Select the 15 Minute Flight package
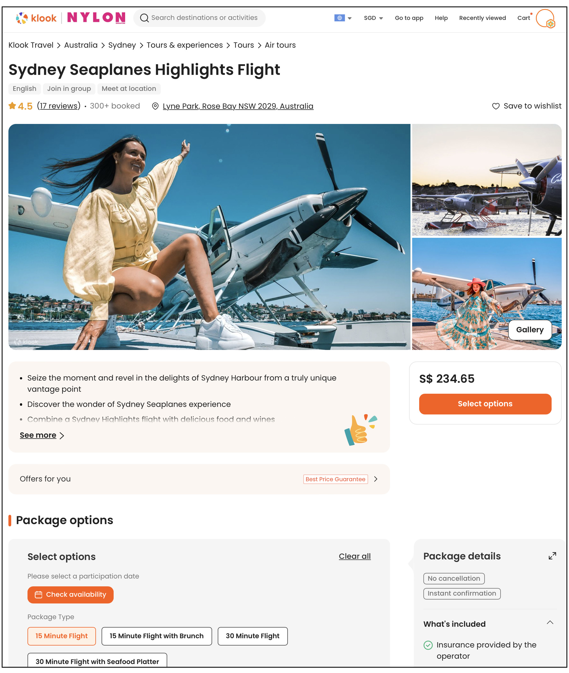Screen dimensions: 569x673 [62, 636]
